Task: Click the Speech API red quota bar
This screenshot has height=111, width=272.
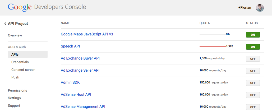Action: 213,47
